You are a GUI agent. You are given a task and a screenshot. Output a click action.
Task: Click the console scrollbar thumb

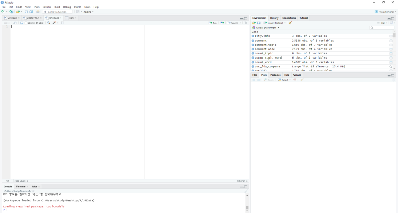247,208
